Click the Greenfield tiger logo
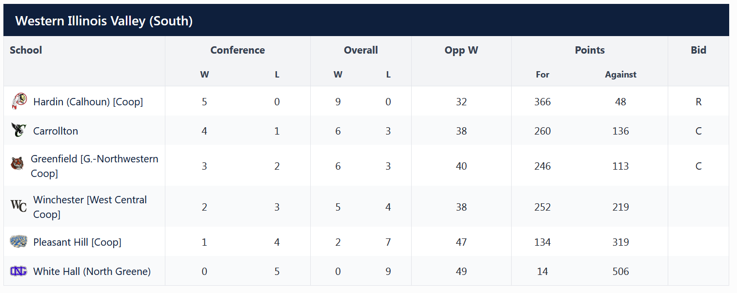This screenshot has height=293, width=737. tap(17, 163)
